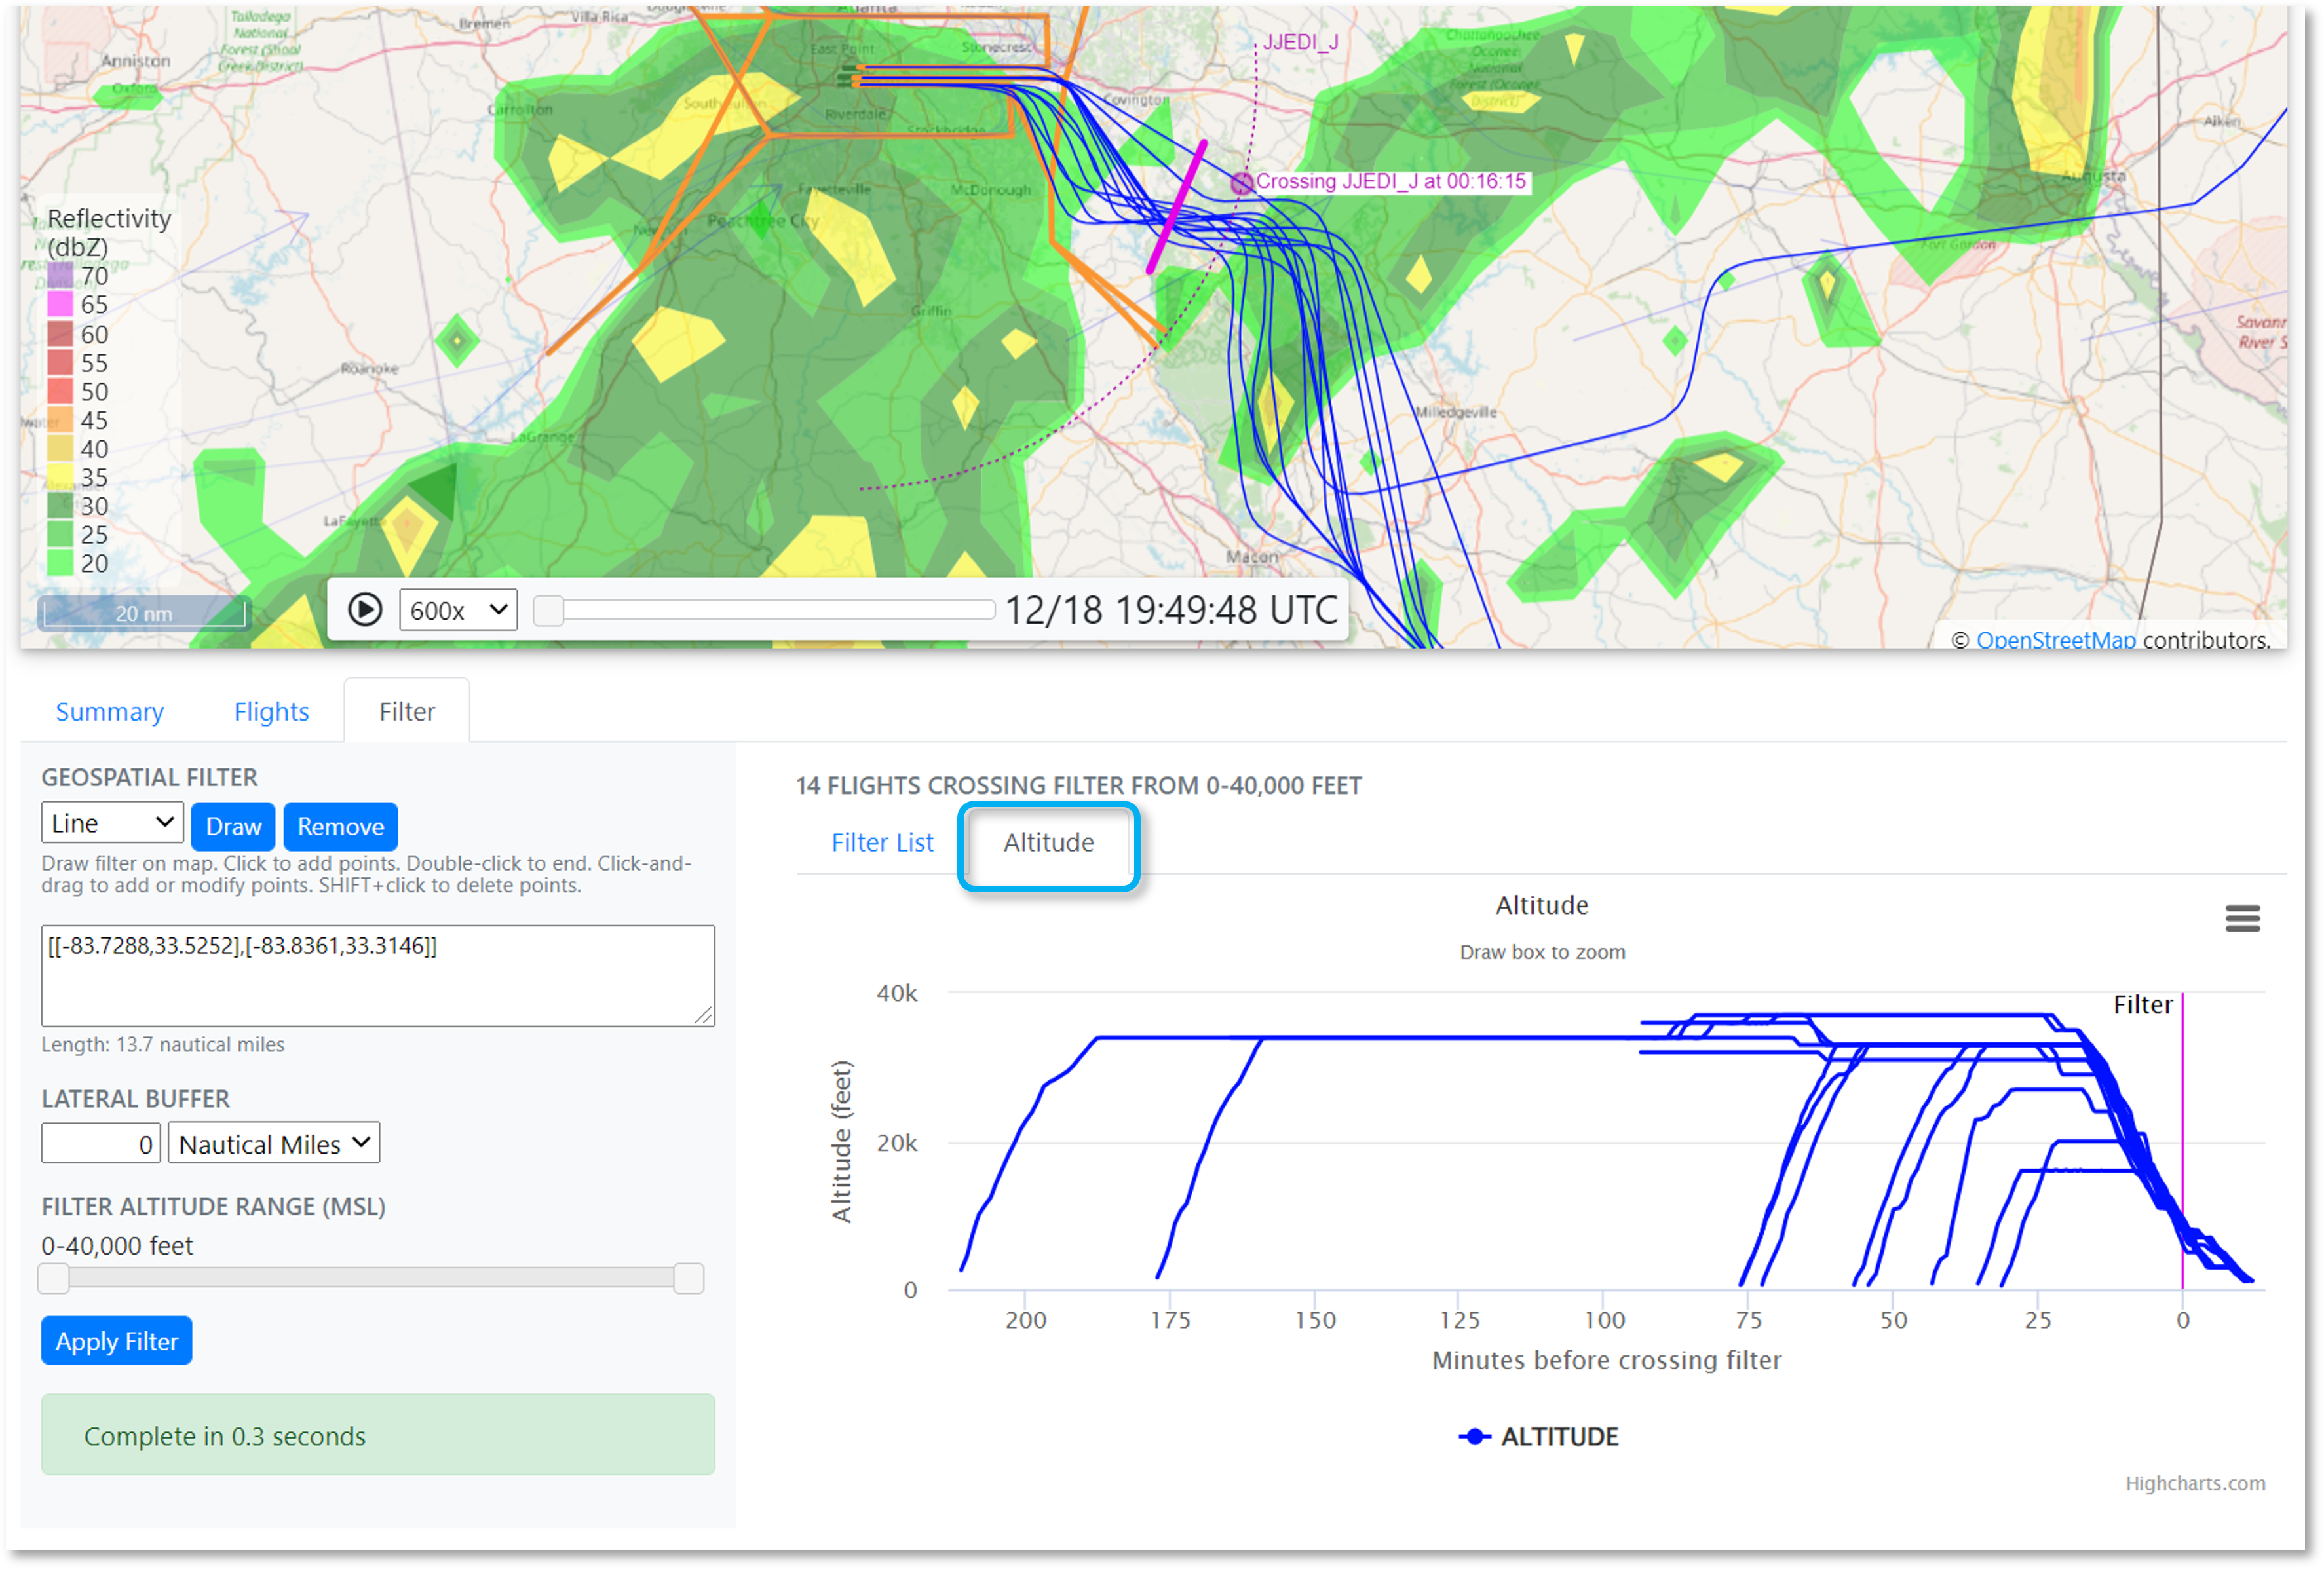Click the JJEDI_J crossing marker circle
The height and width of the screenshot is (1569, 2324).
pos(1241,183)
